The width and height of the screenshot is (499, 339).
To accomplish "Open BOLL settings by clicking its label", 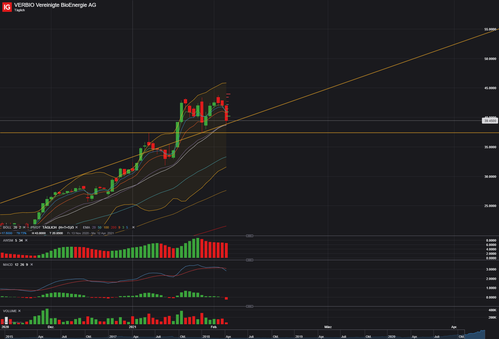I will tap(7, 227).
